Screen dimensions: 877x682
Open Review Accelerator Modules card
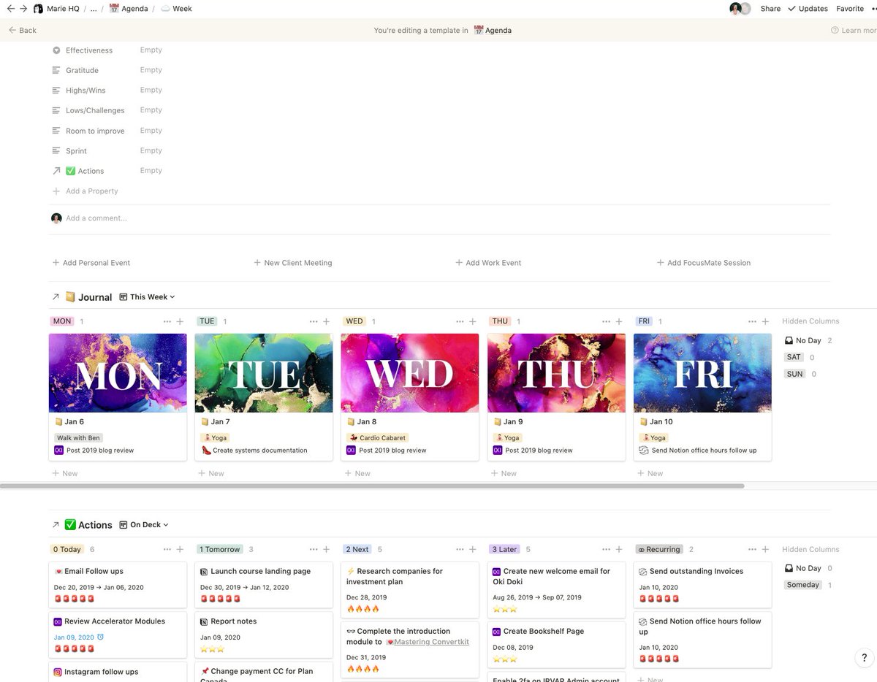pyautogui.click(x=118, y=635)
